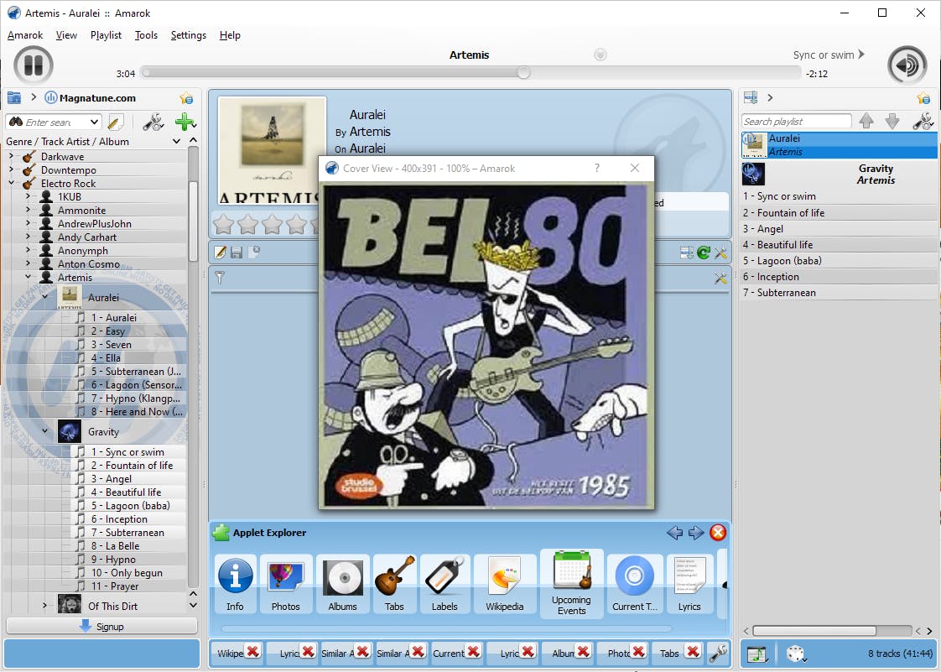Open the random dice playback mode menu
The width and height of the screenshot is (941, 672).
point(796,654)
